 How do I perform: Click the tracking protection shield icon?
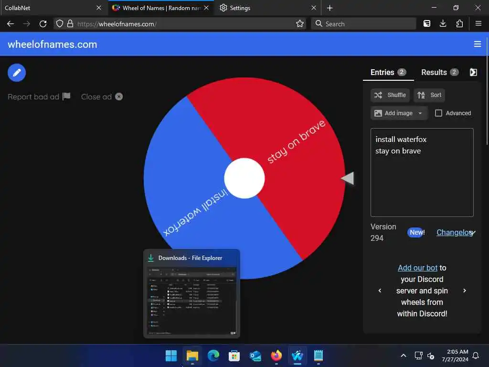pos(60,24)
